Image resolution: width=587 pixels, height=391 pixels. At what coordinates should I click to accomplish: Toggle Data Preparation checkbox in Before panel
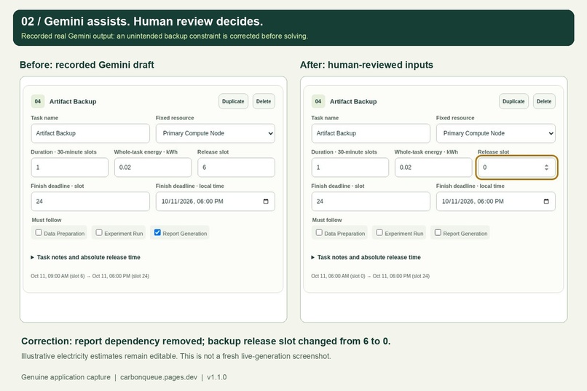pos(39,232)
